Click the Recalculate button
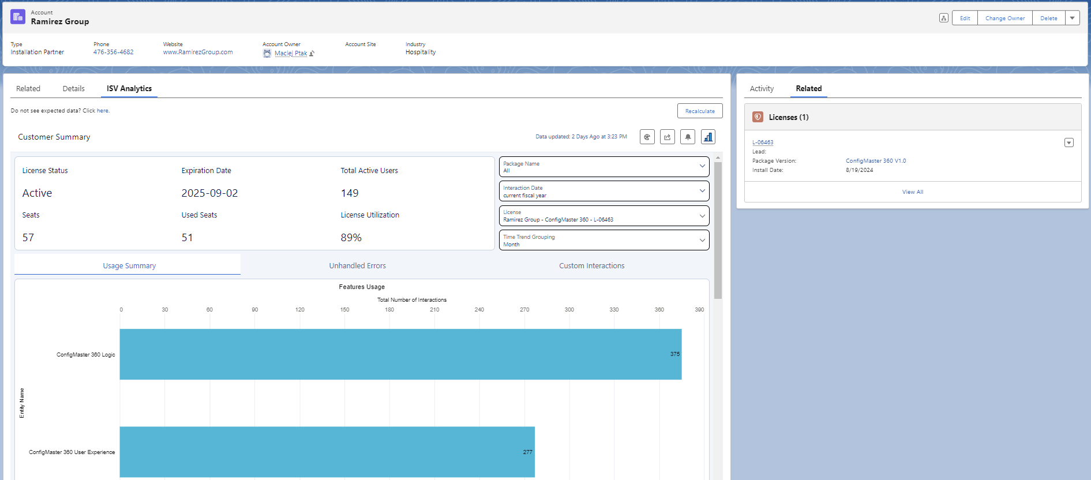 click(700, 111)
